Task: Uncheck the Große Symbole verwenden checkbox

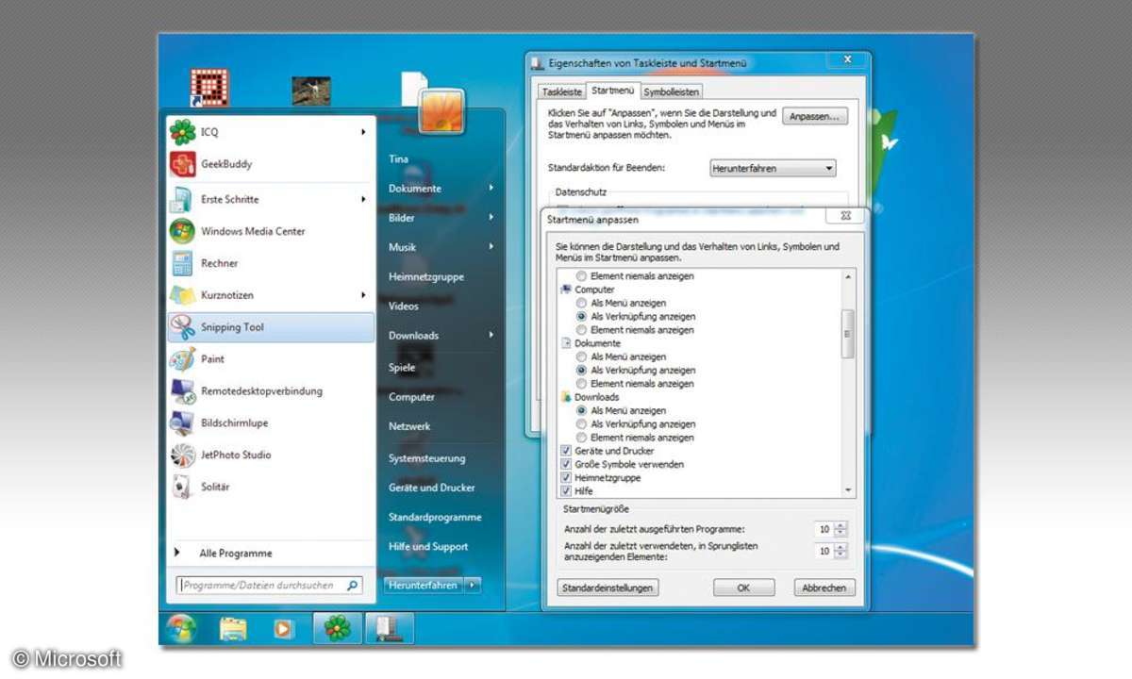Action: tap(566, 464)
